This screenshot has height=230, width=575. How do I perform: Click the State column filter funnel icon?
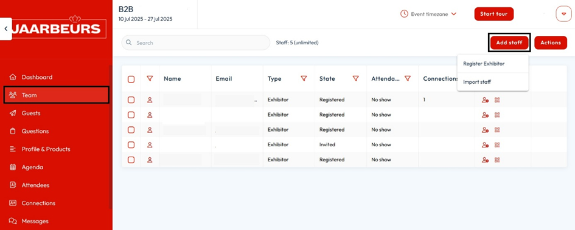(x=355, y=79)
